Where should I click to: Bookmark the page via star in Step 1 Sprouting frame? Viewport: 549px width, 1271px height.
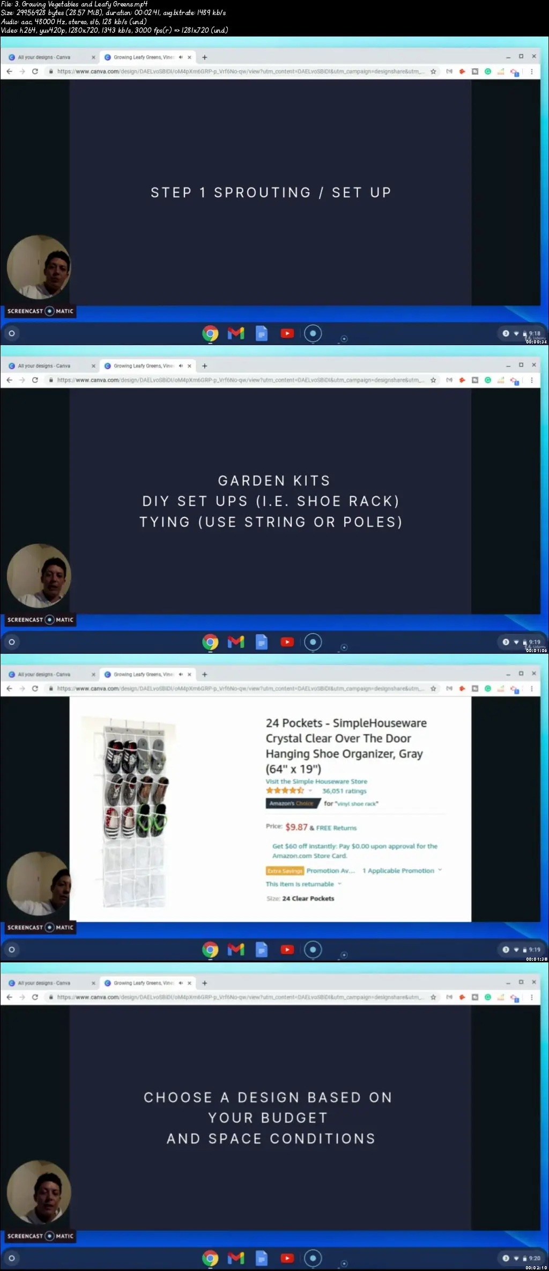[433, 71]
